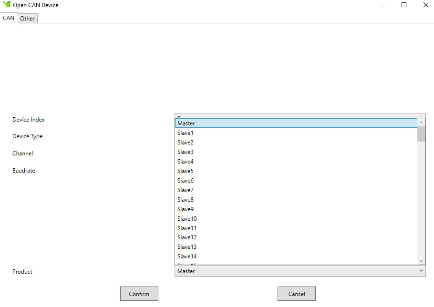The width and height of the screenshot is (434, 307).
Task: Select the Slave14 item
Action: 296,256
